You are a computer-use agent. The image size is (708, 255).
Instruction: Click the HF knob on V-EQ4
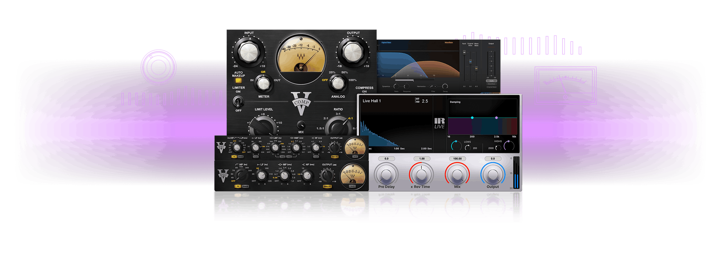tap(316, 148)
